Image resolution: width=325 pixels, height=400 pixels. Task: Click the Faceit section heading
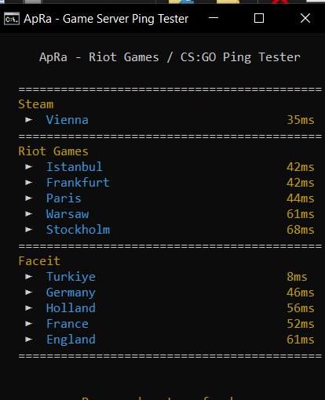pyautogui.click(x=39, y=261)
